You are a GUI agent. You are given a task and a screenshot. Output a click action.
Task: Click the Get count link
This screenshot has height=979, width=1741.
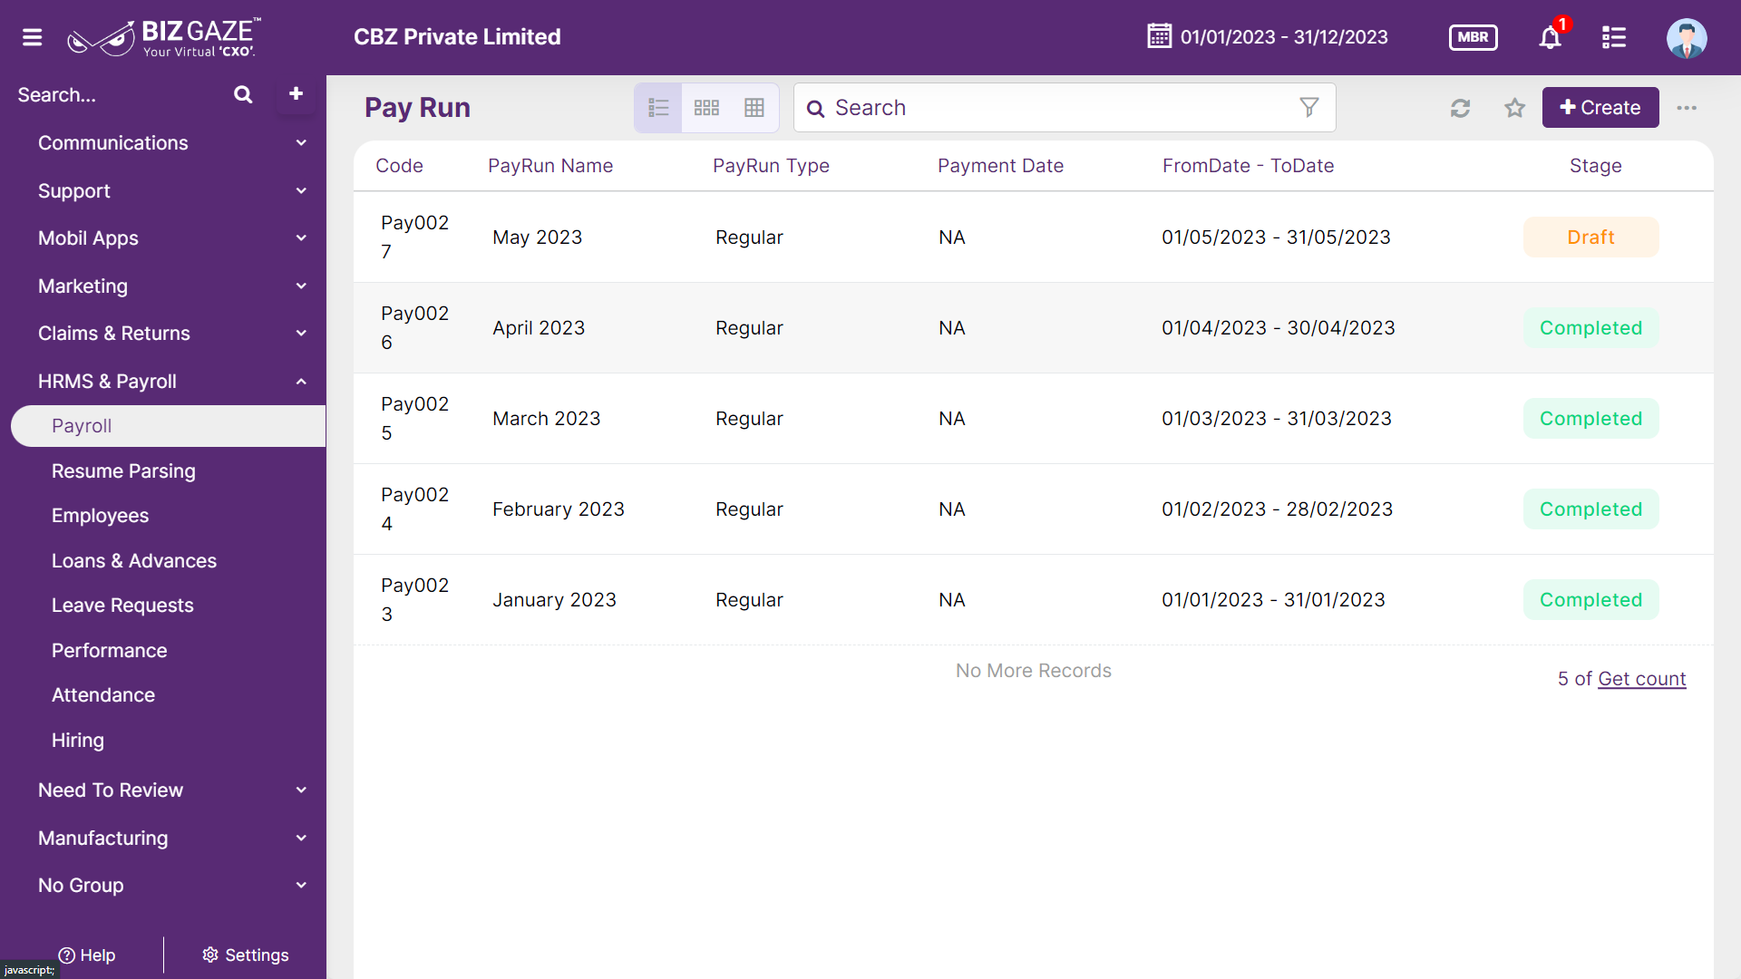pyautogui.click(x=1642, y=679)
